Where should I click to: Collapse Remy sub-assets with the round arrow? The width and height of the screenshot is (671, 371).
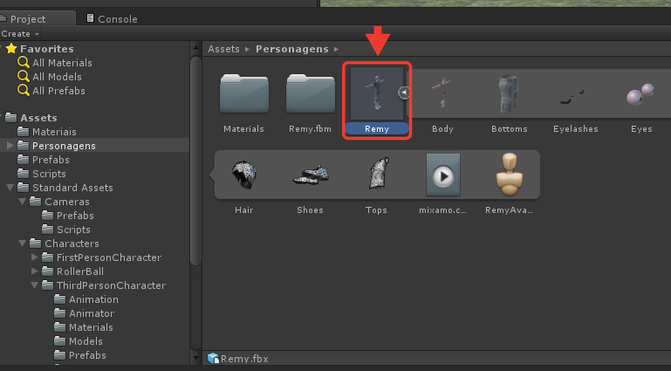(x=403, y=92)
